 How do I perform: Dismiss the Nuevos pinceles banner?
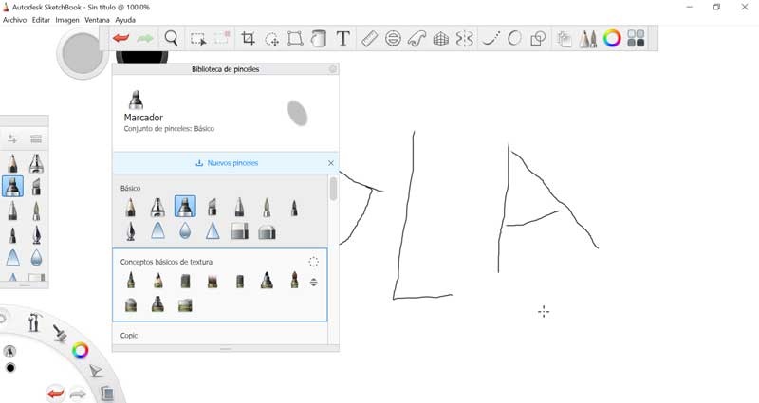pyautogui.click(x=331, y=163)
